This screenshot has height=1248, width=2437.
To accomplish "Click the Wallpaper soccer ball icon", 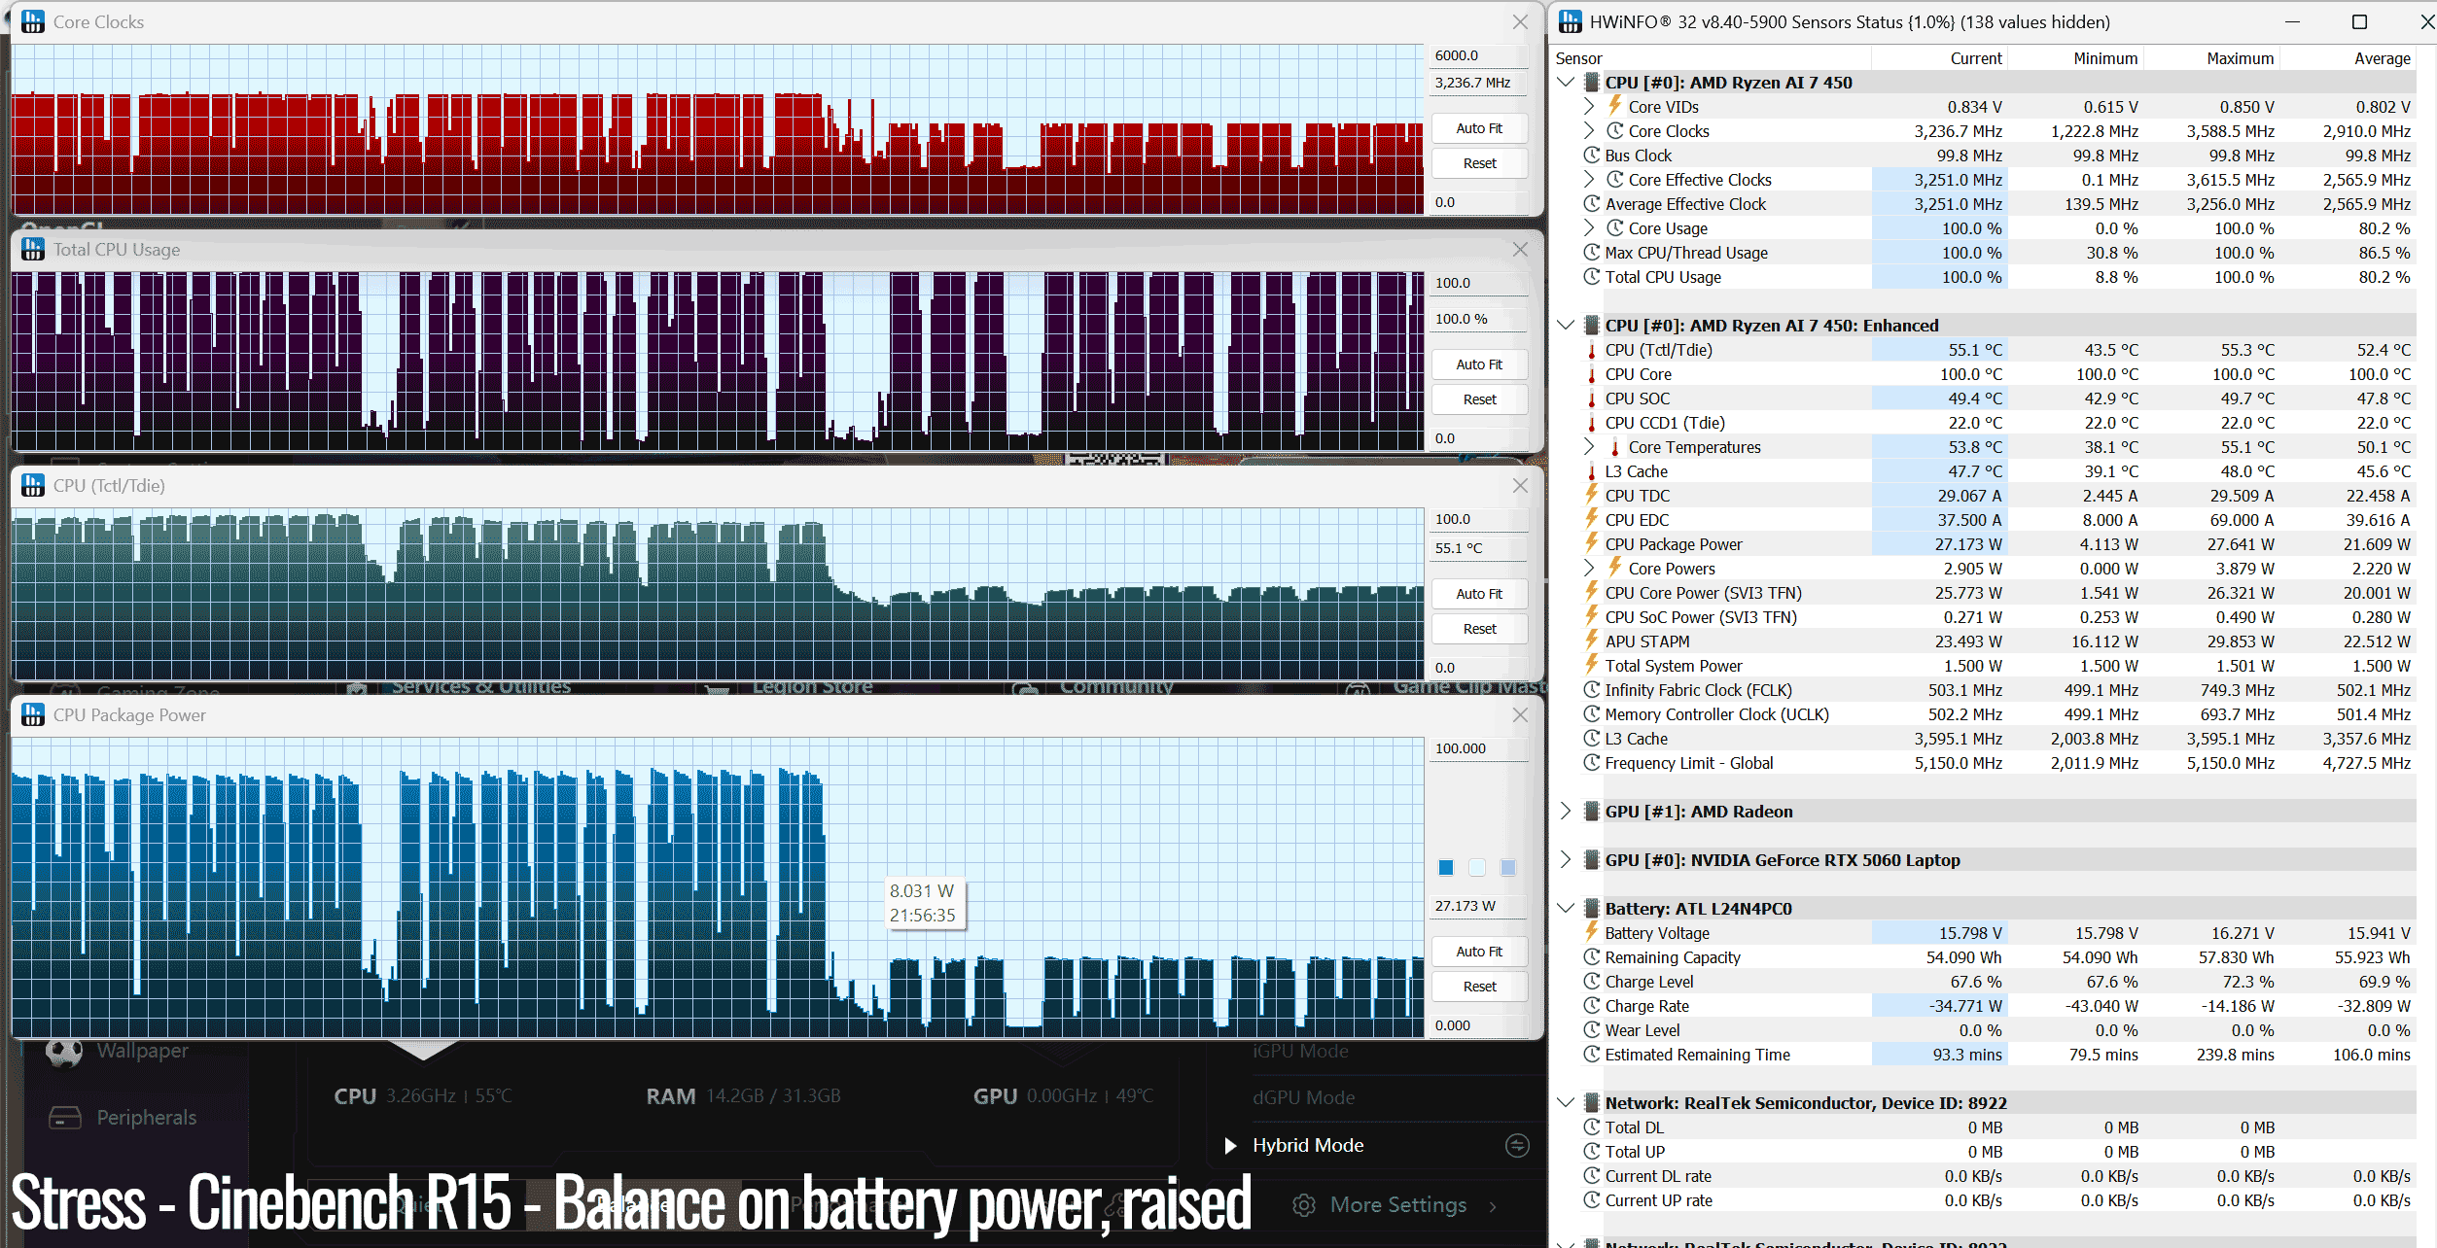I will (x=64, y=1051).
